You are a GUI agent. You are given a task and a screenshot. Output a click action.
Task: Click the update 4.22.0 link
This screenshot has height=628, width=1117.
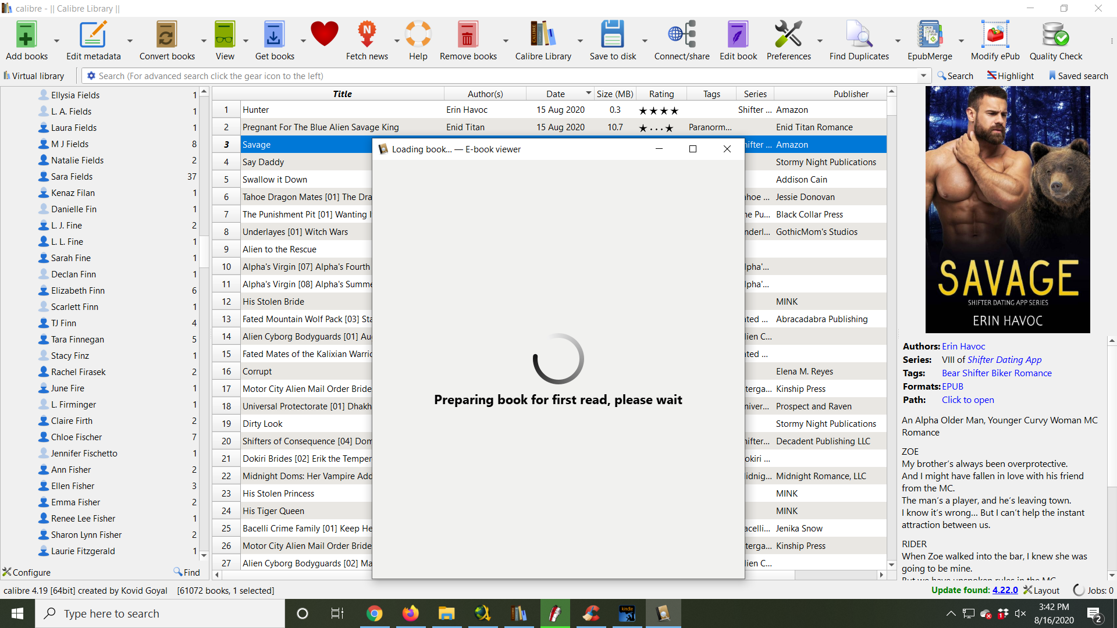tap(1005, 590)
